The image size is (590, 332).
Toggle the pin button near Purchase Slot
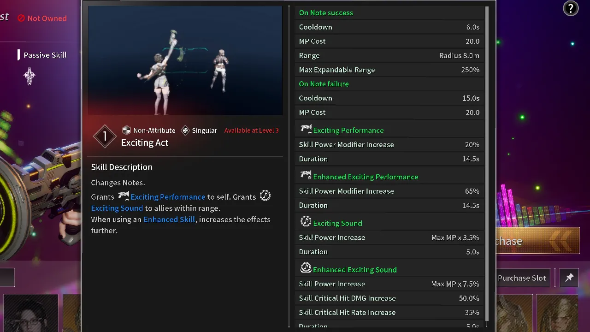(x=569, y=278)
